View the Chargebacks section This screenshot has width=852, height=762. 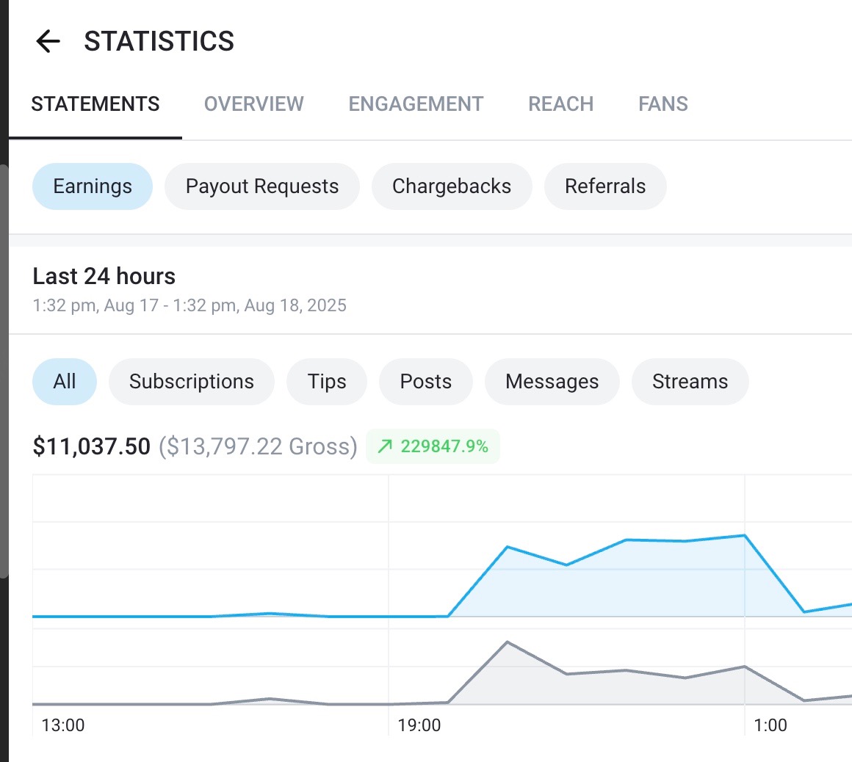pyautogui.click(x=452, y=186)
